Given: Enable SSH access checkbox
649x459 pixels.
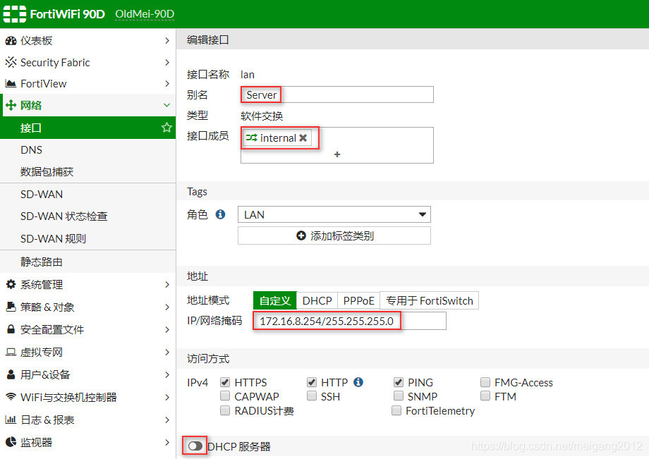Looking at the screenshot, I should point(312,396).
